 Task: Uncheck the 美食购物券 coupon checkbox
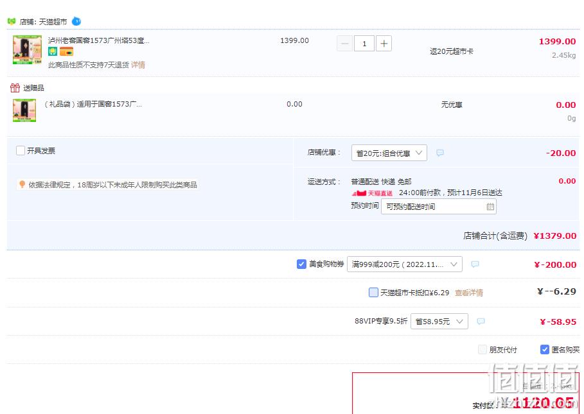[301, 264]
